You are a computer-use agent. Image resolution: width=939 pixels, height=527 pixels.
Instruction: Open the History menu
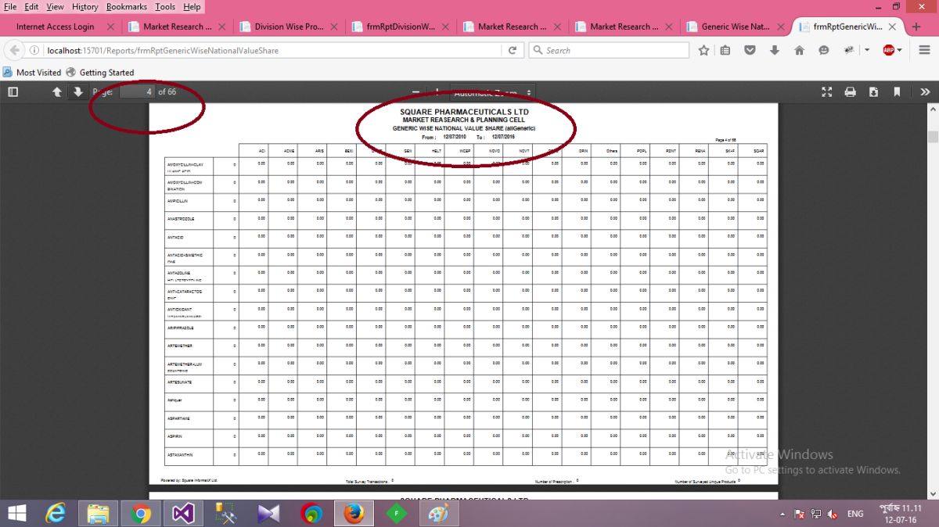point(85,6)
